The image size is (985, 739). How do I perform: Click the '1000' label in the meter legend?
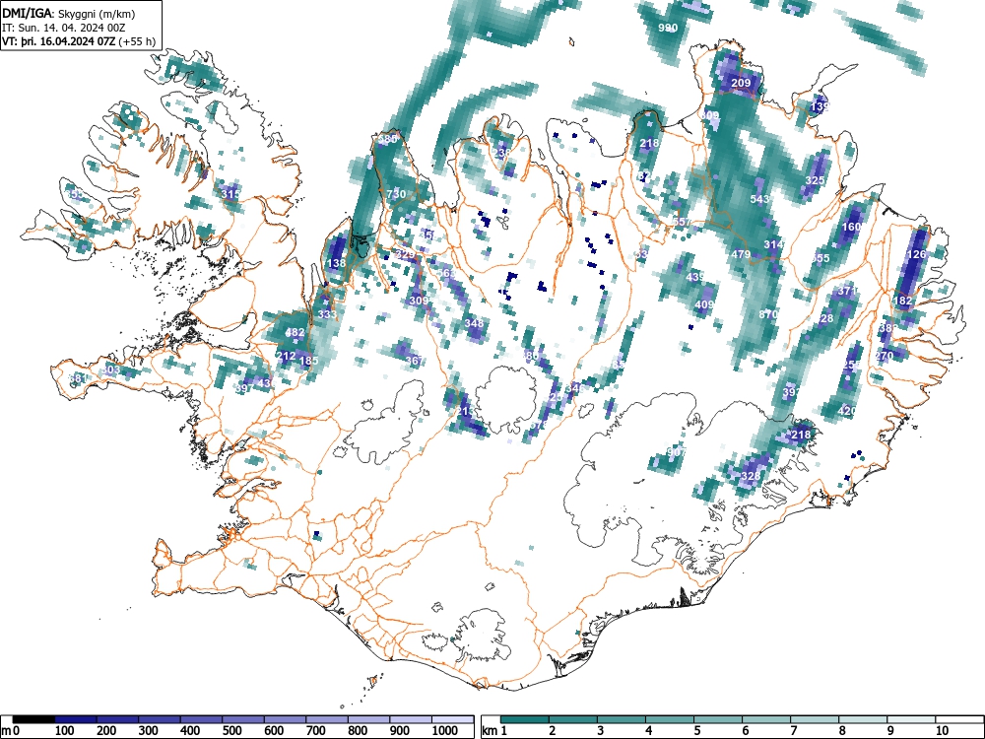(445, 731)
